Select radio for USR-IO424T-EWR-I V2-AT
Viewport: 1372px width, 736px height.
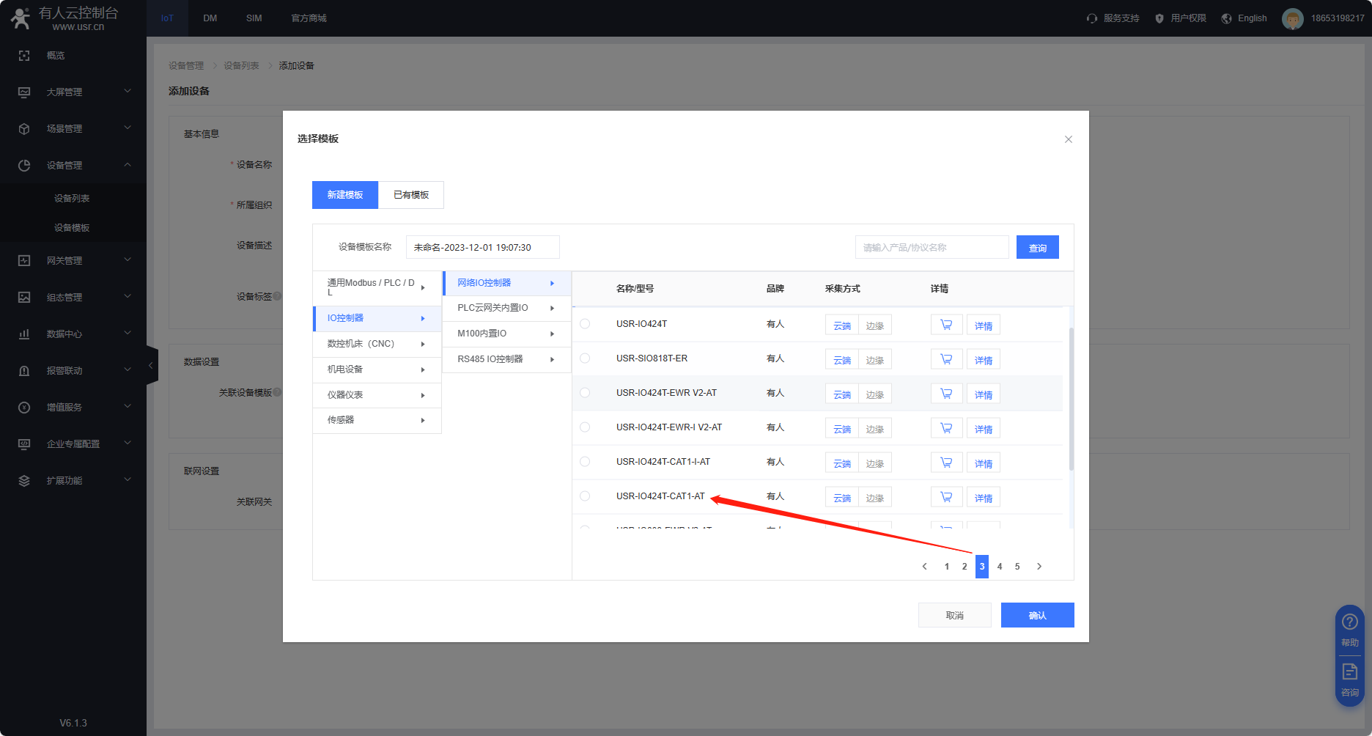coord(585,427)
